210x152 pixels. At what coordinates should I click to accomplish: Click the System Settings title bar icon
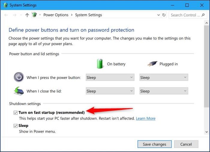point(5,5)
